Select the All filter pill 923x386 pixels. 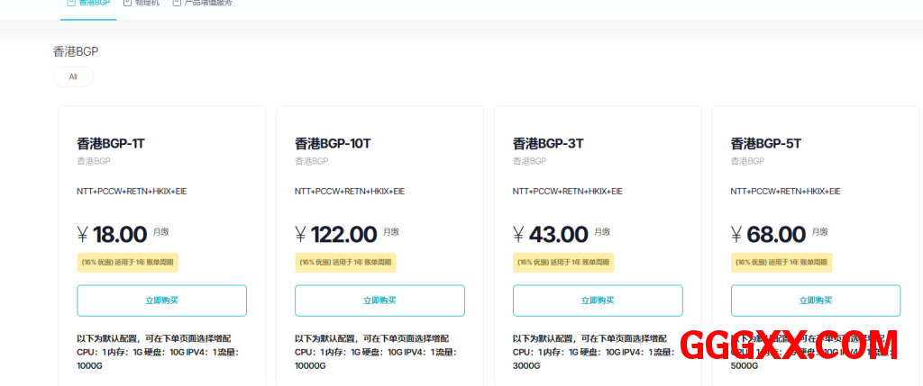(x=73, y=76)
